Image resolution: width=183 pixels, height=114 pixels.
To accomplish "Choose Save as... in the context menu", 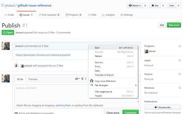I will (x=113, y=62).
